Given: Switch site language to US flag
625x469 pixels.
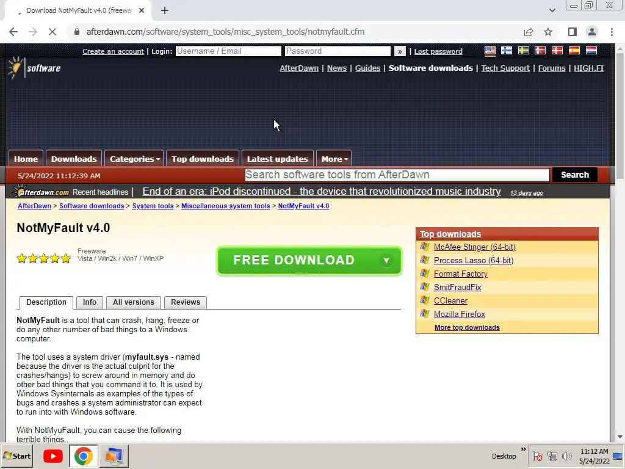Looking at the screenshot, I should point(490,51).
